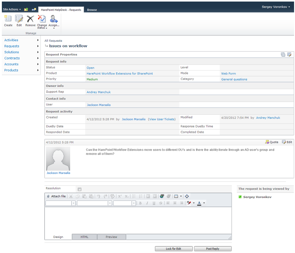
Task: Click the Edit icon in ribbon
Action: pos(19,20)
